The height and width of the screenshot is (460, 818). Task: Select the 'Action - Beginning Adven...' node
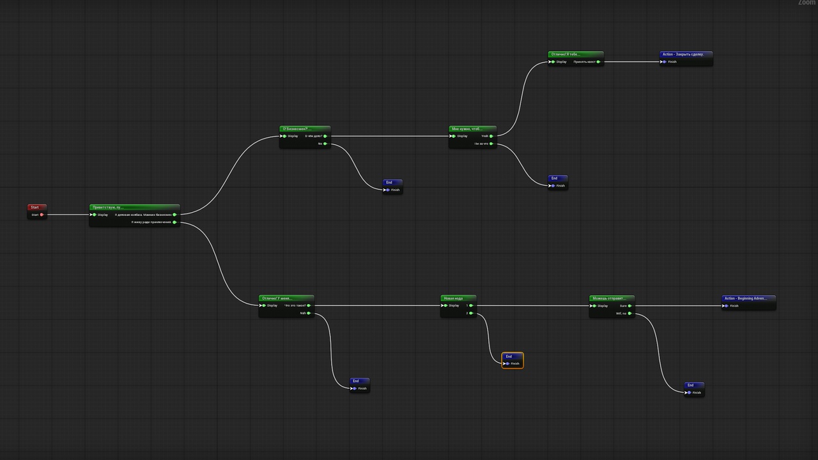(x=748, y=302)
